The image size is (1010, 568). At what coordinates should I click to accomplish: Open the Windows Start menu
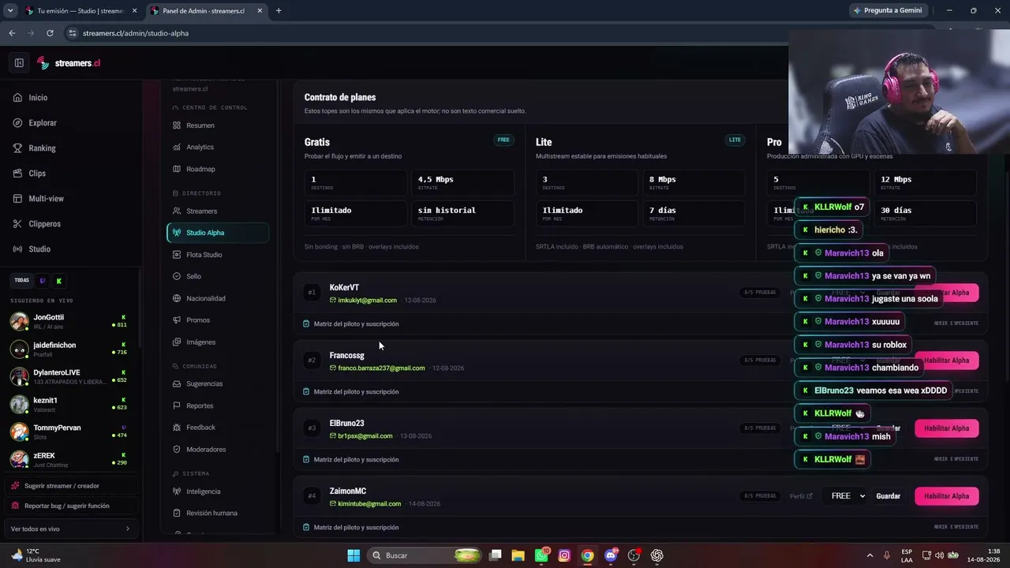click(353, 555)
